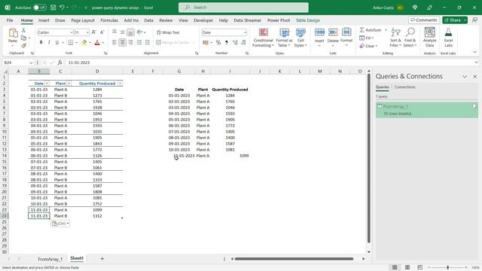
Task: Click the Format Painter brush icon
Action: coord(23,46)
